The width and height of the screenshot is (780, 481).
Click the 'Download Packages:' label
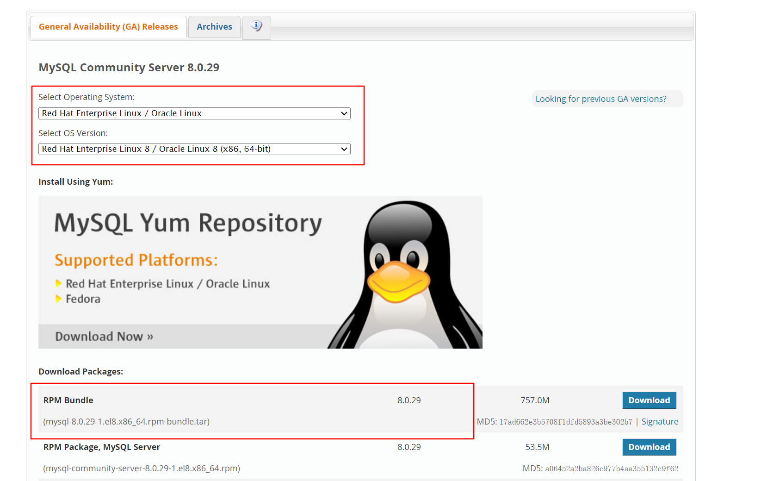tap(81, 372)
